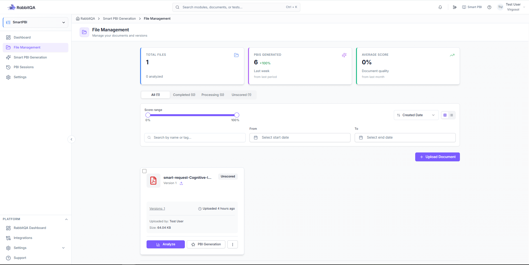Select the Processing (0) tab

click(213, 95)
